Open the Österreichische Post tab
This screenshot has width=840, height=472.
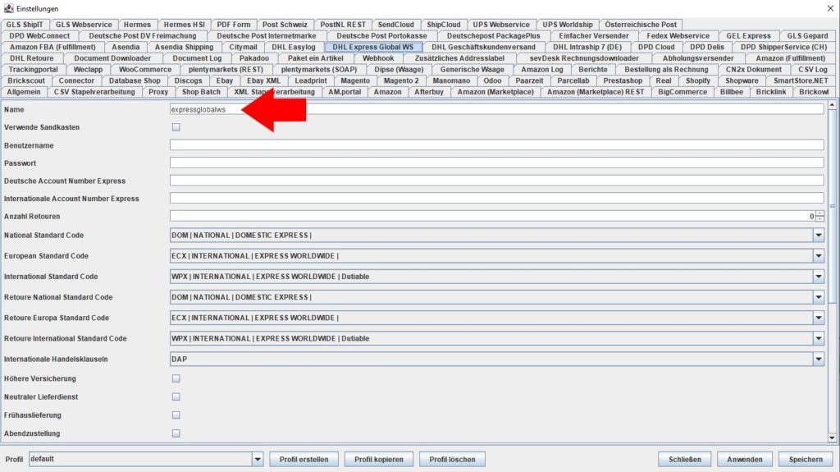click(x=641, y=25)
